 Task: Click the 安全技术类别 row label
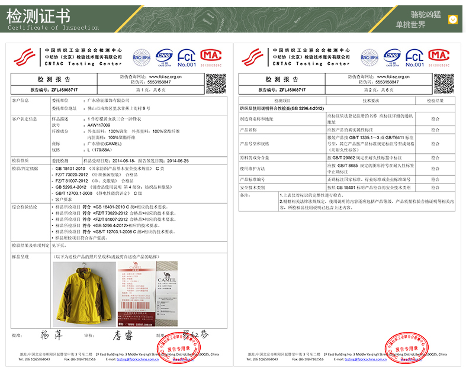252,188
